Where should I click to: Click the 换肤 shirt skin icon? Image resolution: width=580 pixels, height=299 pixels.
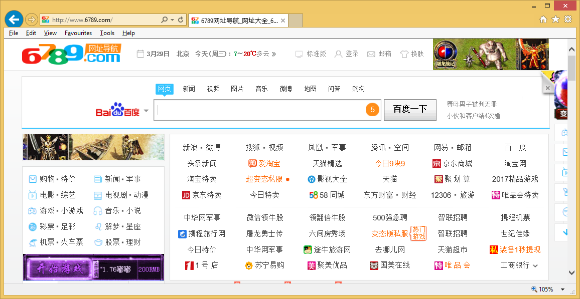pyautogui.click(x=404, y=54)
